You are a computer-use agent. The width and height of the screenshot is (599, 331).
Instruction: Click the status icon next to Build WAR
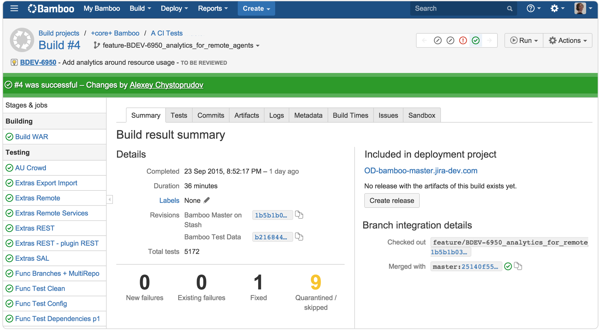(x=10, y=137)
